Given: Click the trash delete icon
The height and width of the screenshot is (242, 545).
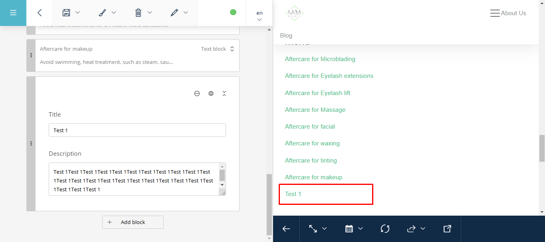Looking at the screenshot, I should 139,13.
